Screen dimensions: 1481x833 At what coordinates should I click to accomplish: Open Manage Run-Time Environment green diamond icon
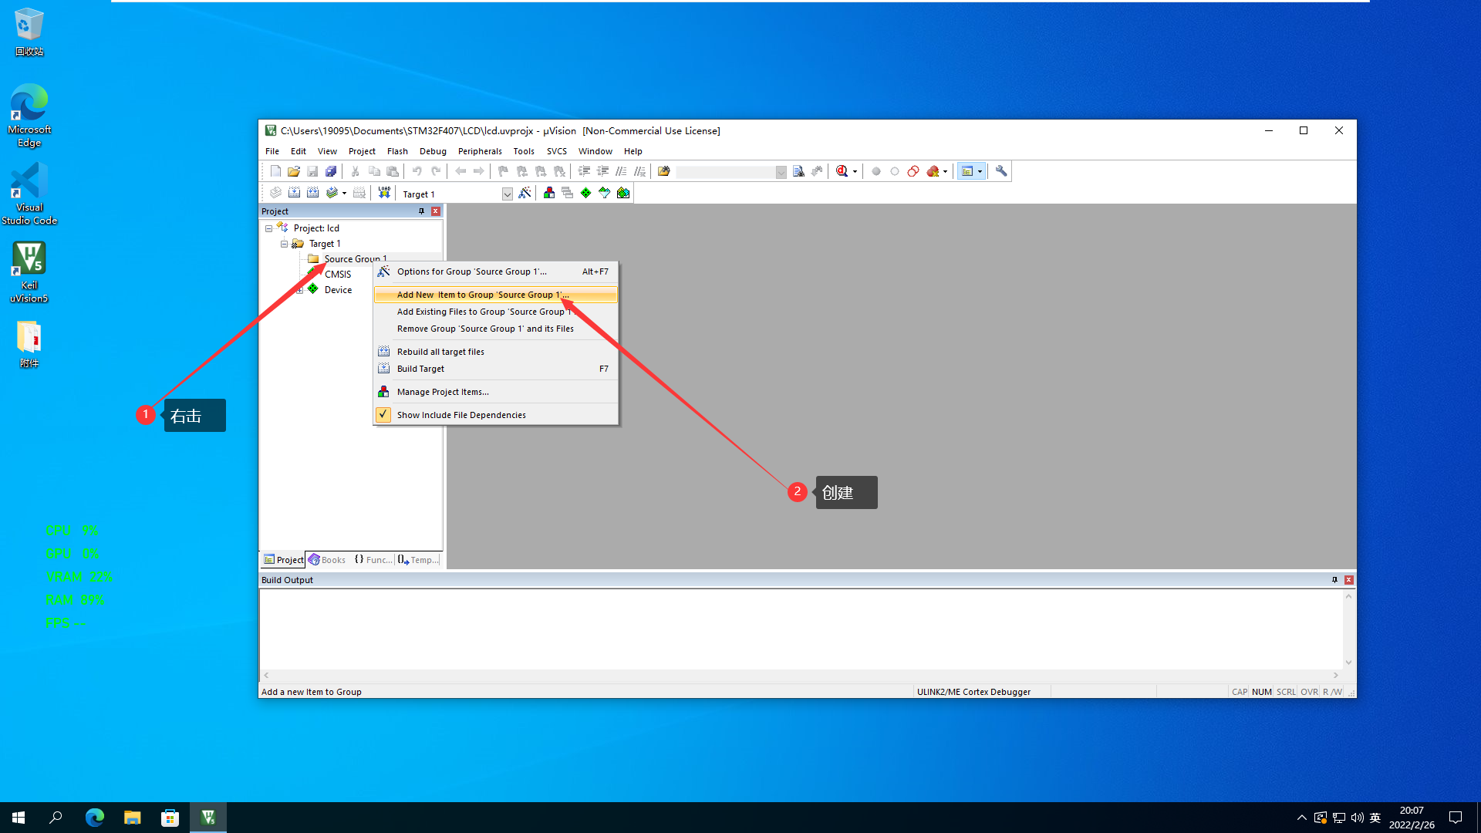(x=586, y=193)
